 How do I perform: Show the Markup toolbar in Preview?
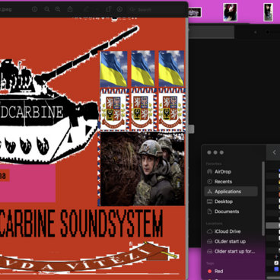pyautogui.click(x=119, y=9)
